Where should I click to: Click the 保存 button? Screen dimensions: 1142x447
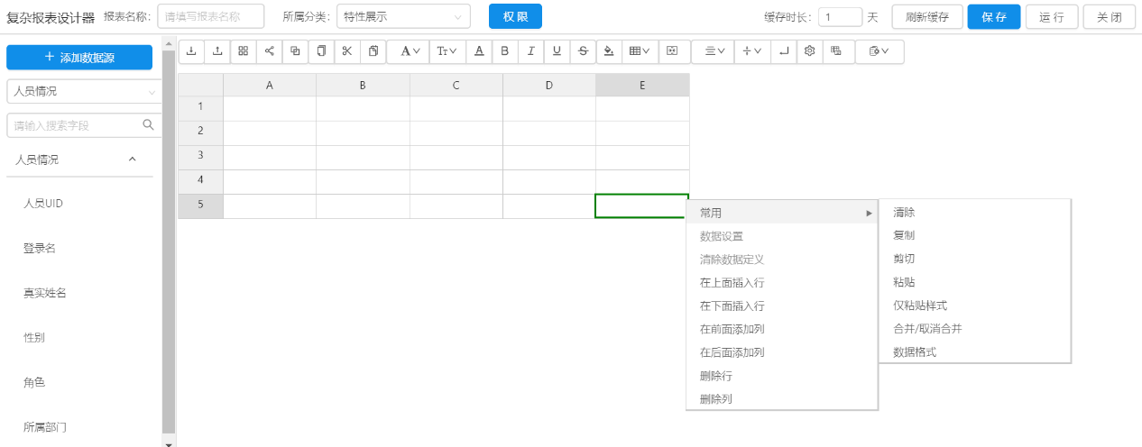(993, 17)
